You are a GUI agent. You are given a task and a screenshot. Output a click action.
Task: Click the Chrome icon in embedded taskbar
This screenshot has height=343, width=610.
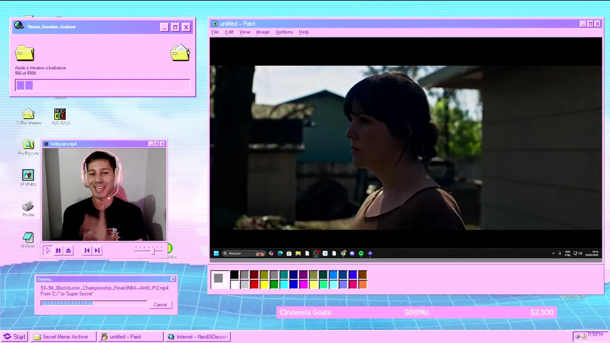tap(343, 253)
